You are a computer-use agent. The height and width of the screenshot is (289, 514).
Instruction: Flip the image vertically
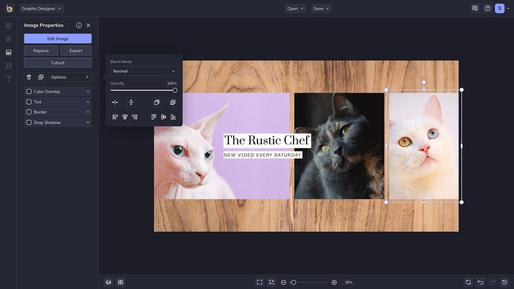click(x=131, y=102)
